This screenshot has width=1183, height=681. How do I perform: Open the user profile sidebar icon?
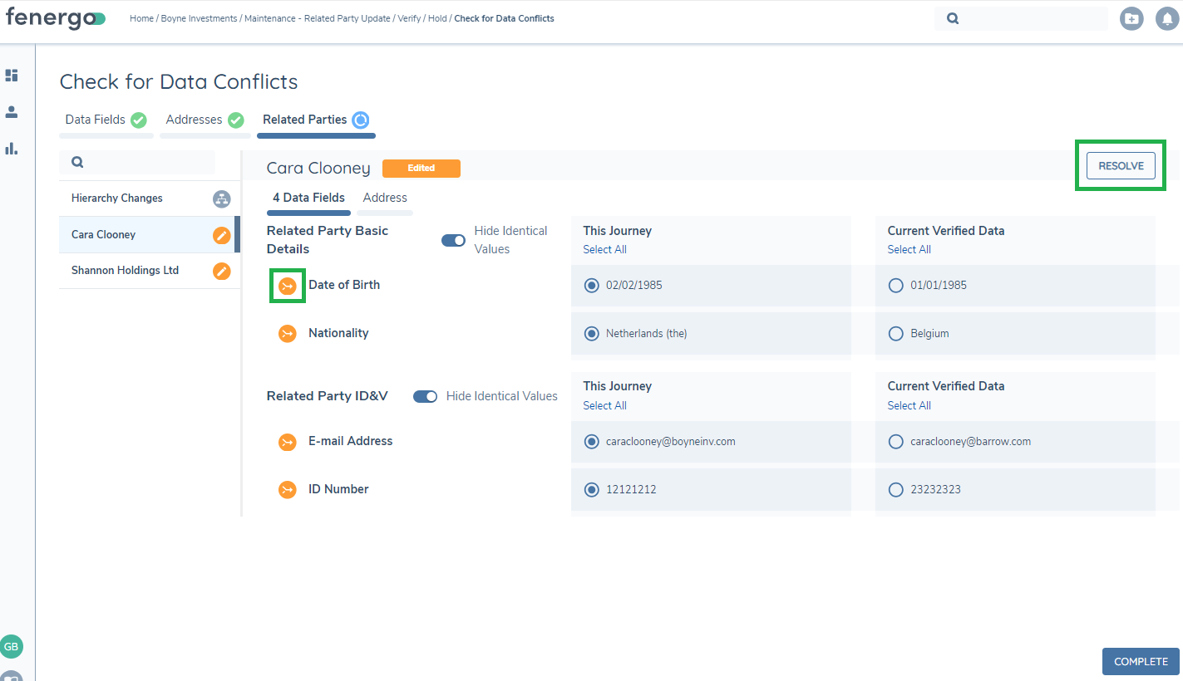12,112
